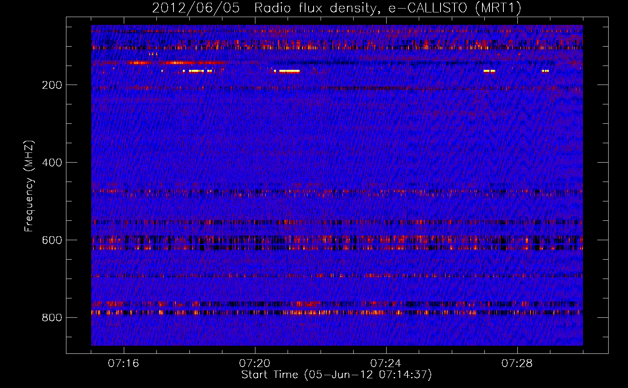
Task: Click the 600 frequency tick label
Action: (52, 240)
